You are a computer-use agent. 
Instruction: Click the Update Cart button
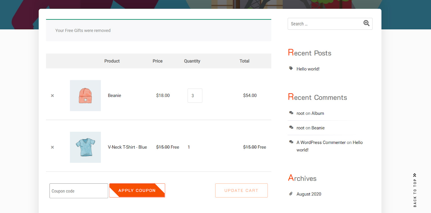tap(241, 190)
